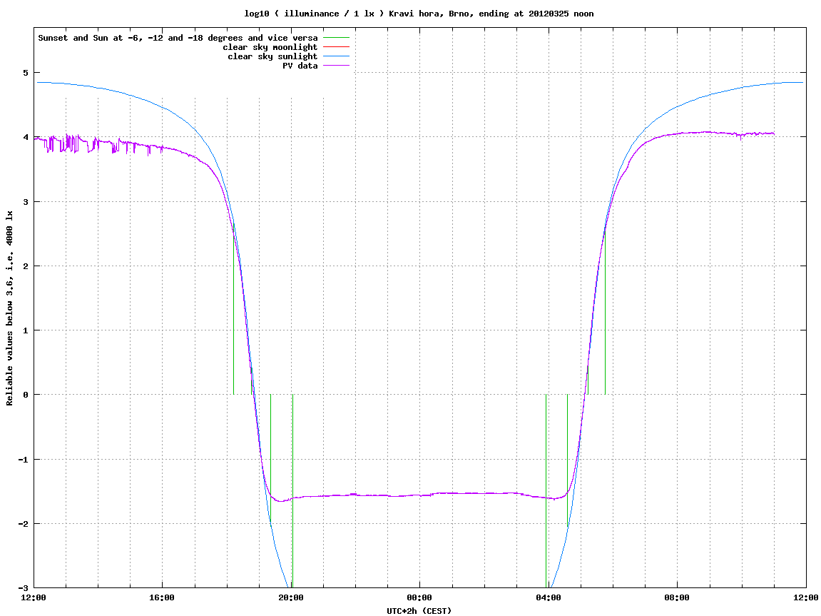Click the x-axis tick label 04:00
Viewport: 821px width, 616px height.
[x=549, y=597]
